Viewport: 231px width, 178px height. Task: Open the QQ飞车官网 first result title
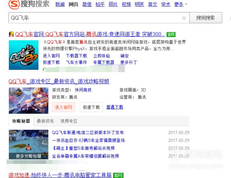(x=90, y=34)
